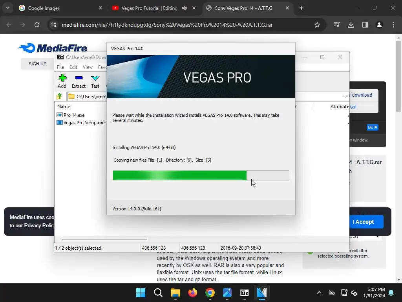Maximize the 7-Zip window
Screen dimensions: 402x302
(322, 57)
